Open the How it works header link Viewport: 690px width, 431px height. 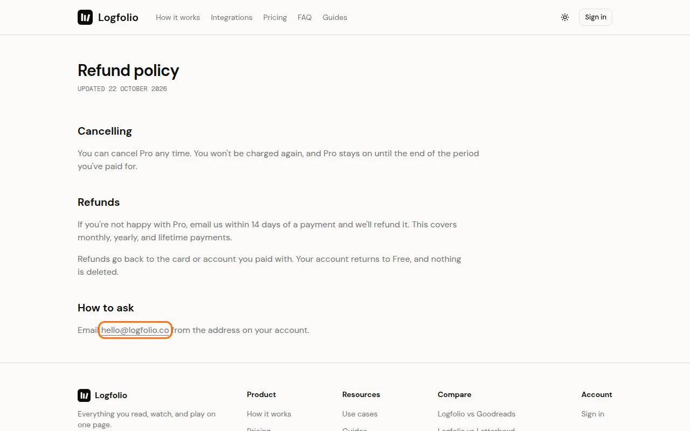click(x=178, y=17)
